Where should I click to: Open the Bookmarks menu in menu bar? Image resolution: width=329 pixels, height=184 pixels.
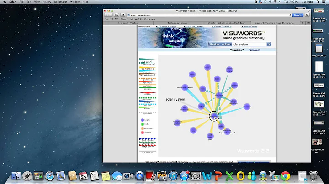61,2
